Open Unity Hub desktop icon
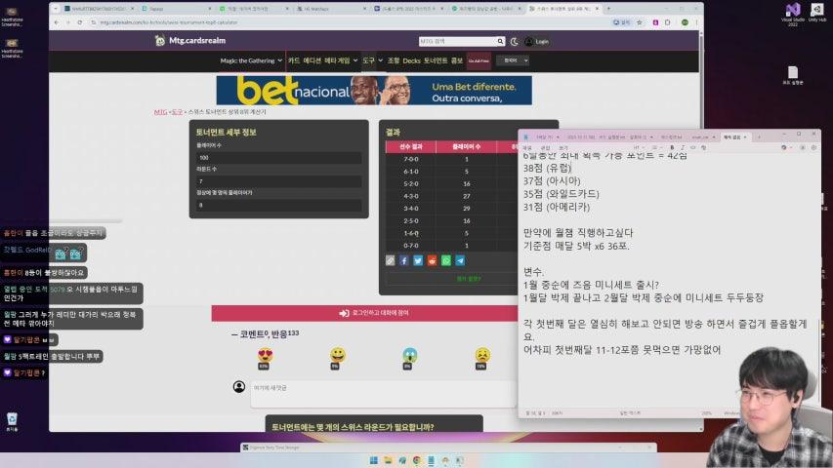This screenshot has height=468, width=833. (817, 13)
